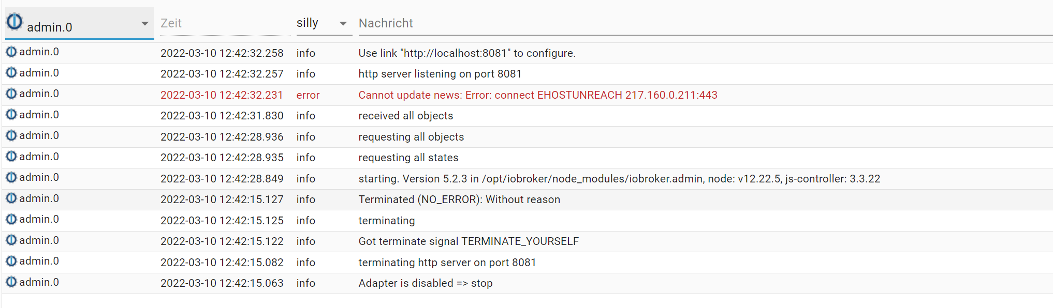
Task: Click into the Nachricht filter field
Action: (704, 23)
